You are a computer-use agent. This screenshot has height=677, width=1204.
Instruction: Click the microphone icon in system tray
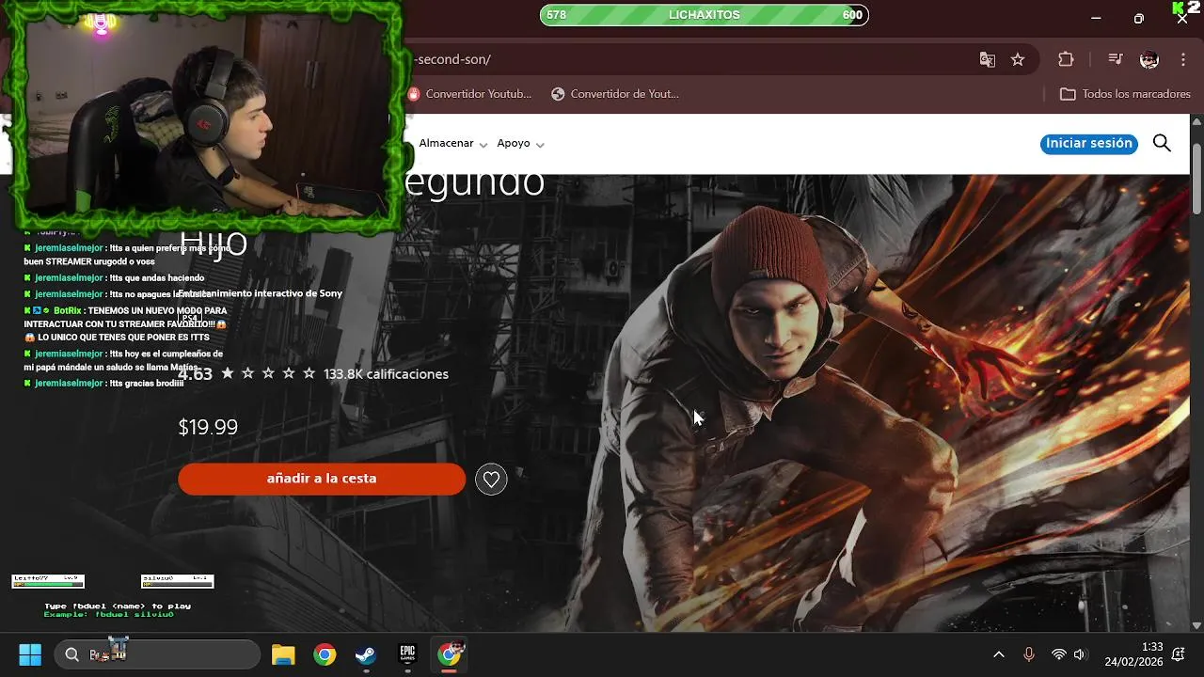tap(1029, 654)
